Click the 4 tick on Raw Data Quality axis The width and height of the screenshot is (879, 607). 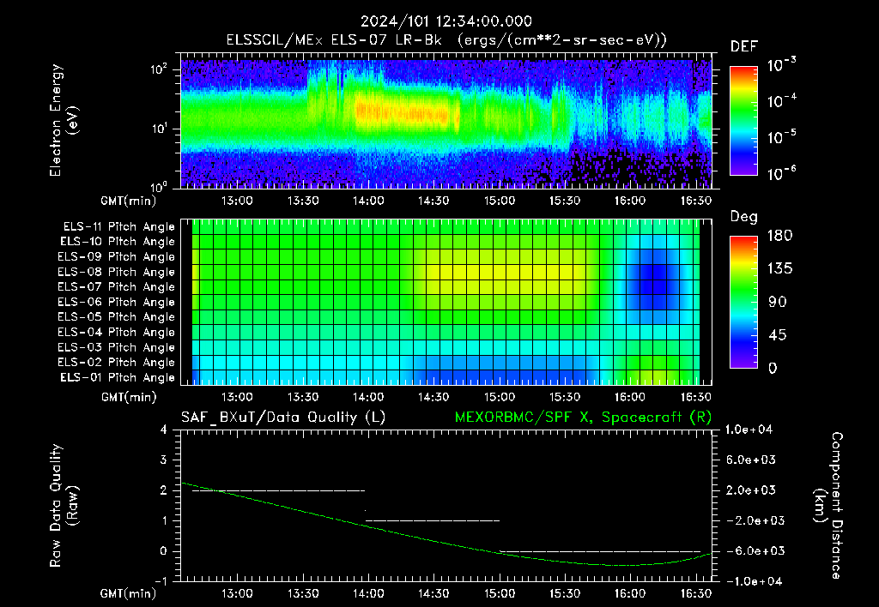164,430
